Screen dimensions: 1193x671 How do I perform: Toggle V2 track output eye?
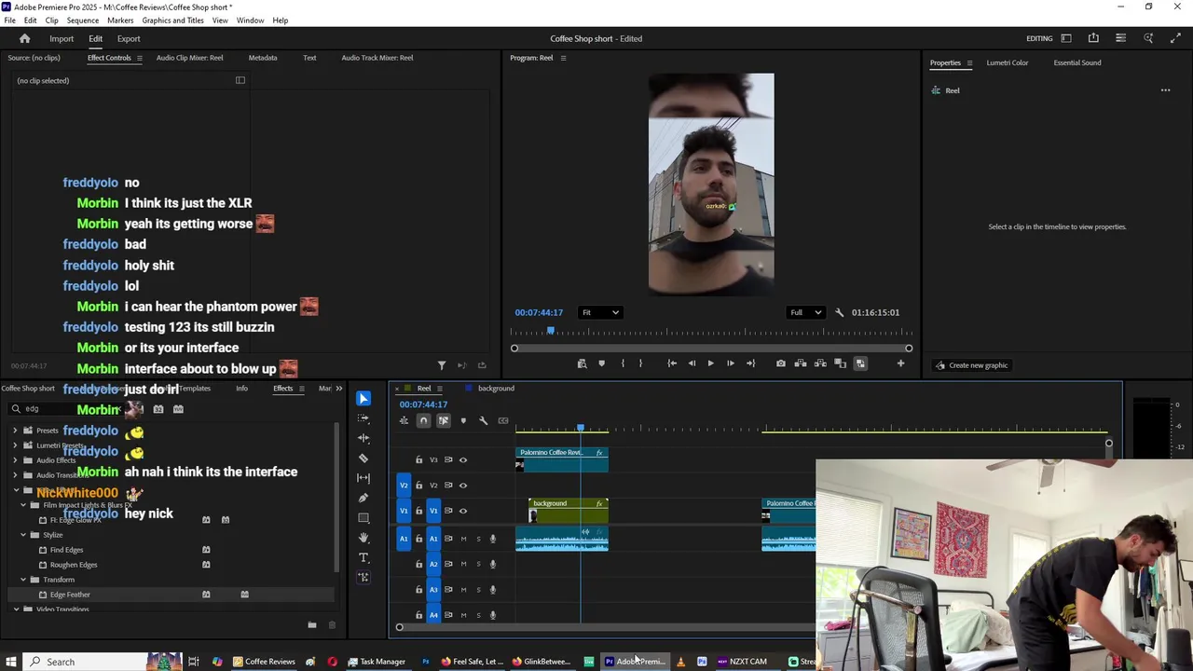click(463, 485)
